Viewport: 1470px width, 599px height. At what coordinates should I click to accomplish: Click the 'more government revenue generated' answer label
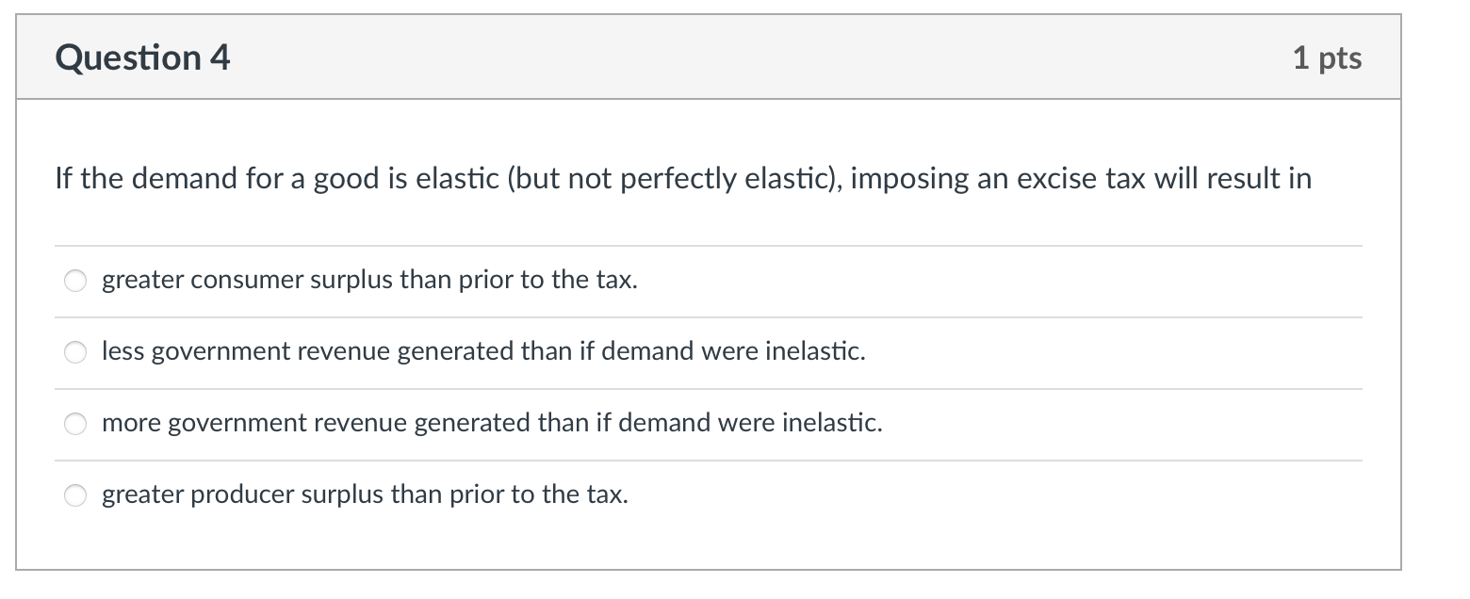pos(492,424)
